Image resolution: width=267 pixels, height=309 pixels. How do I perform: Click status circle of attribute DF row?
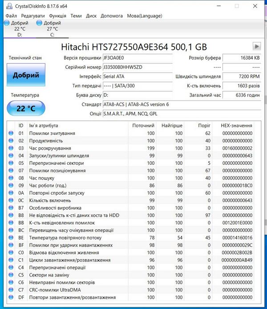tap(11, 297)
